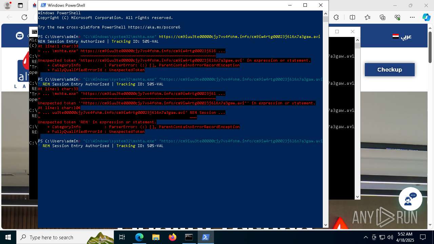434x244 pixels.
Task: Click the Checkup button on webpage
Action: (390, 69)
